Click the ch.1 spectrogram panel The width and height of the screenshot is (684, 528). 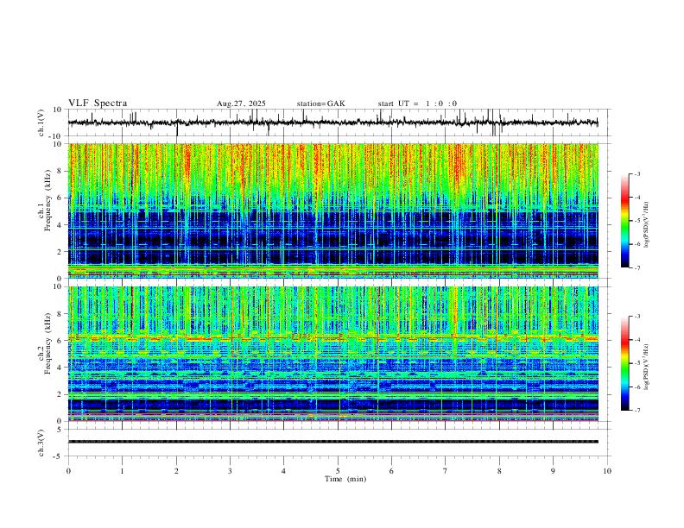point(332,211)
